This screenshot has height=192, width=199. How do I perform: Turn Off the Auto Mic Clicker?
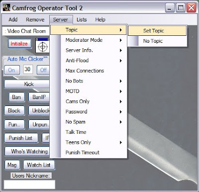[43, 70]
